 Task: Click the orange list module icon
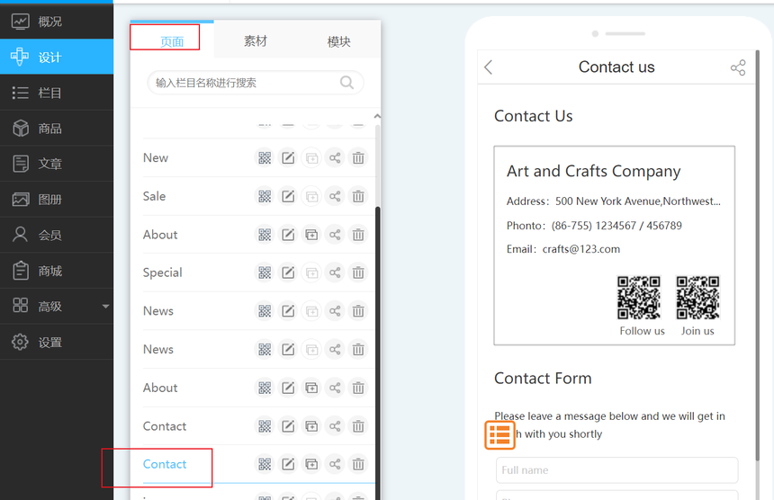click(500, 435)
